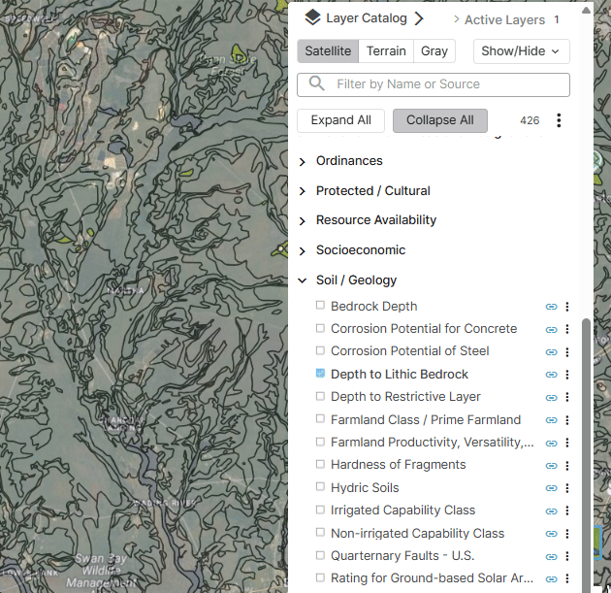Click link icon for Hydric Soils

[552, 488]
